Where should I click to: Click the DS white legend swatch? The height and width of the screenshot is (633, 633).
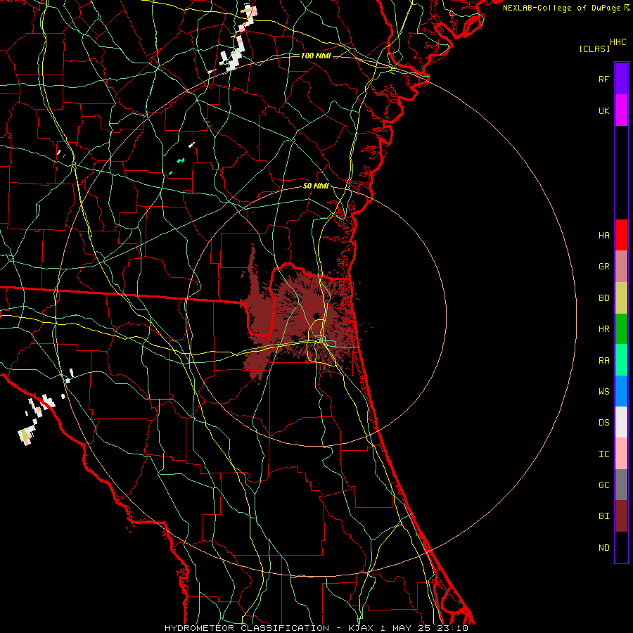coord(621,422)
